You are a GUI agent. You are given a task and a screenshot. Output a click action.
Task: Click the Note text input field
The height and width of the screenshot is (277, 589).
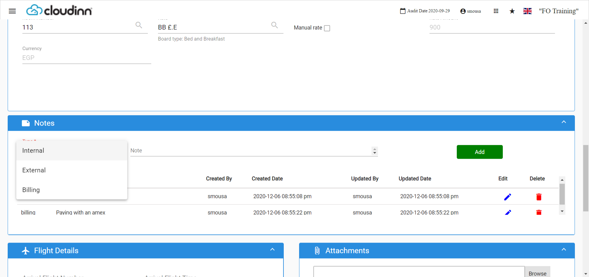pos(250,151)
